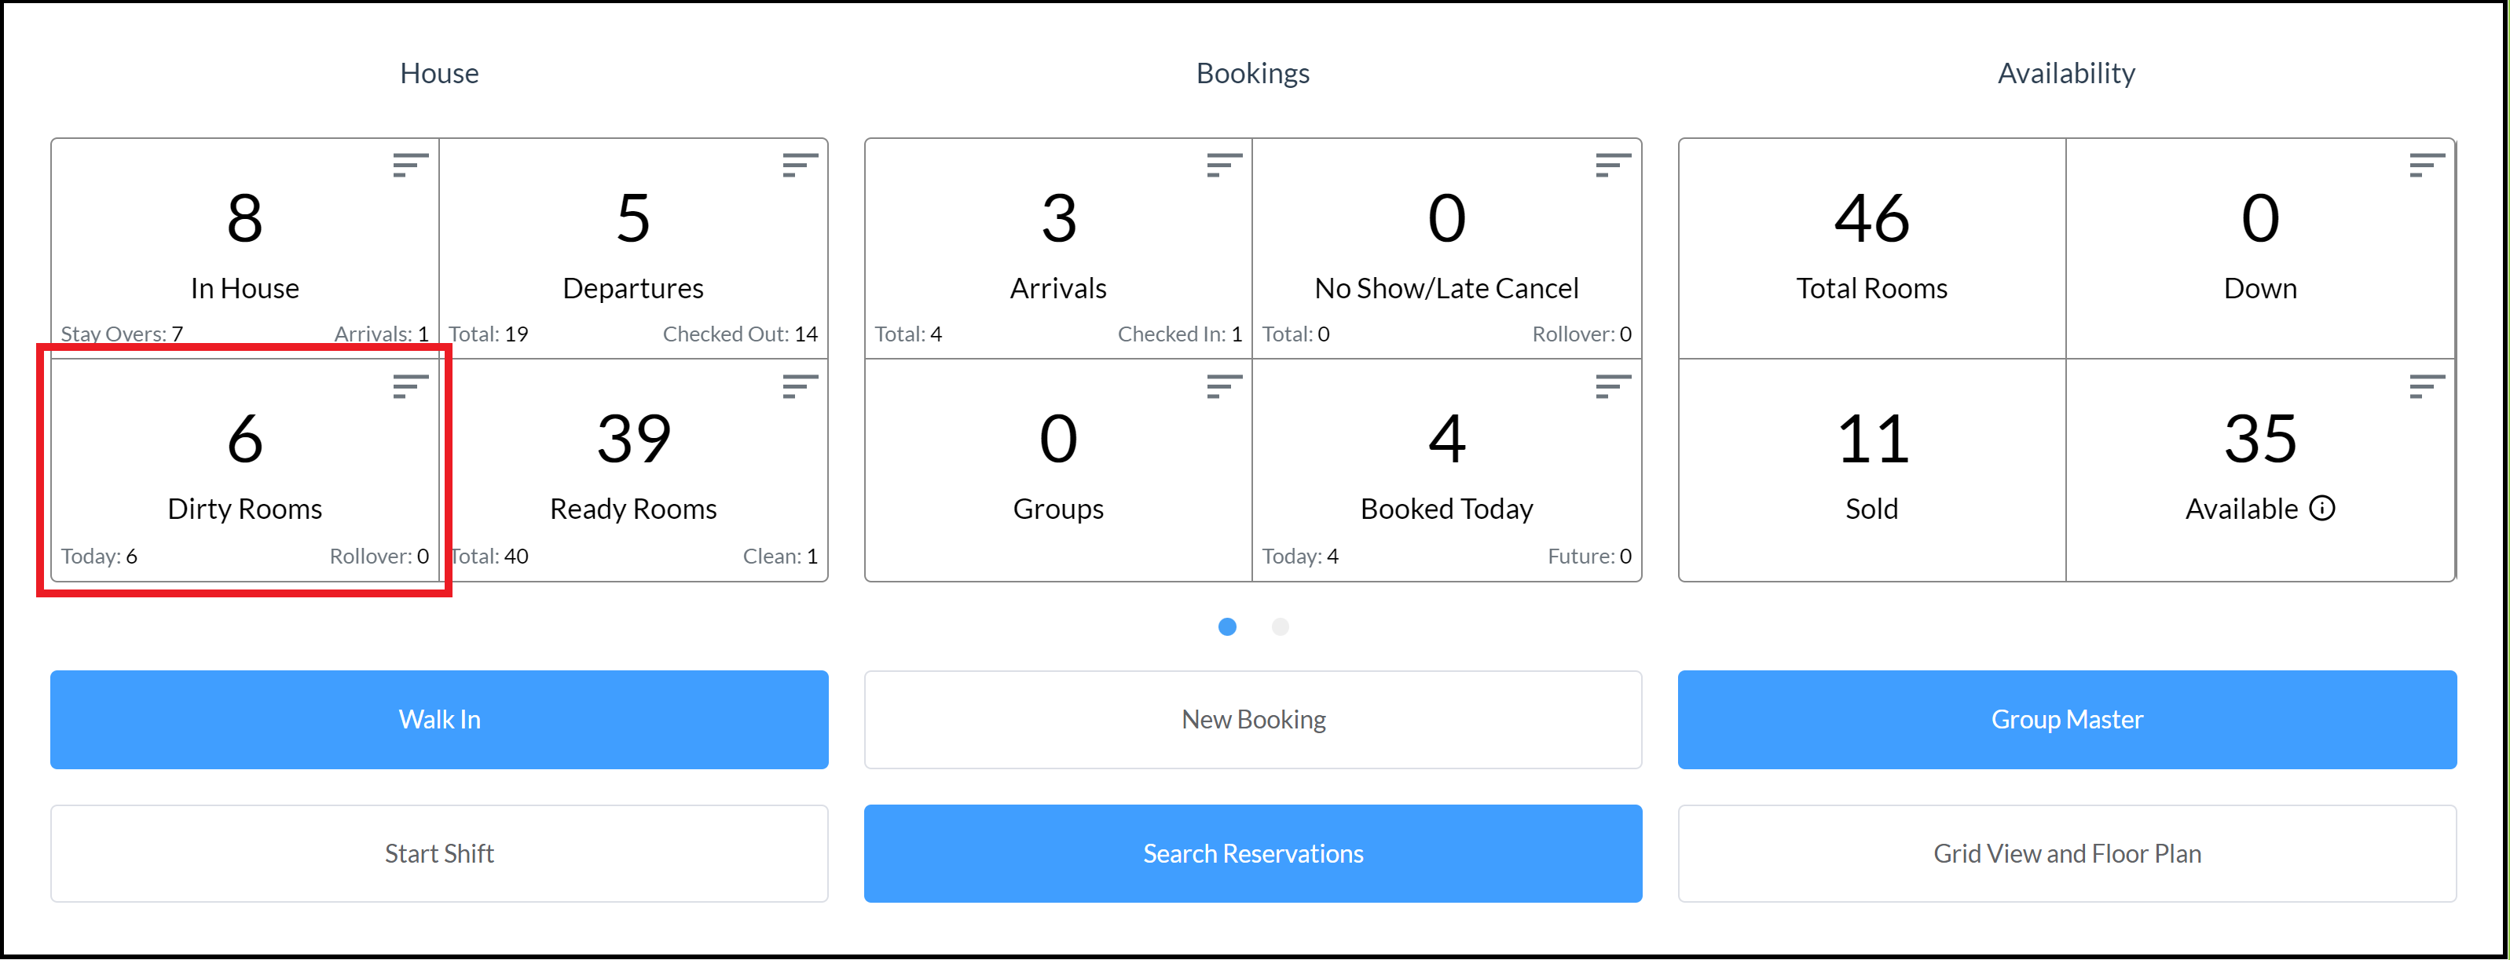This screenshot has height=960, width=2510.
Task: Switch to the second dashboard page dot
Action: (1281, 627)
